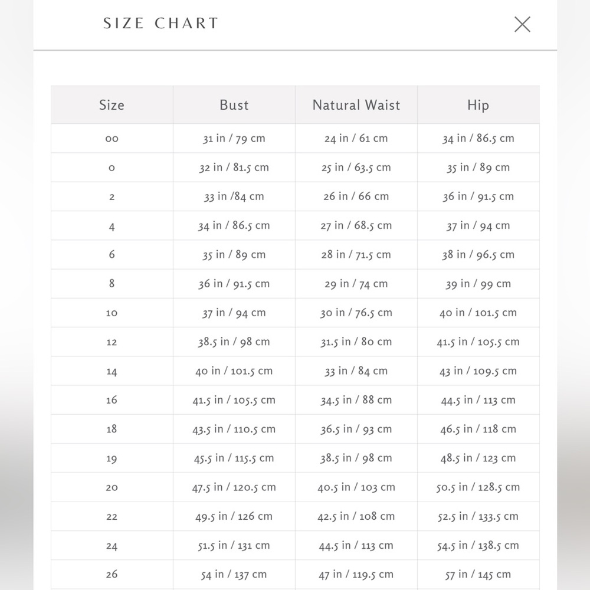
Task: Click the Bust column header
Action: pyautogui.click(x=234, y=105)
